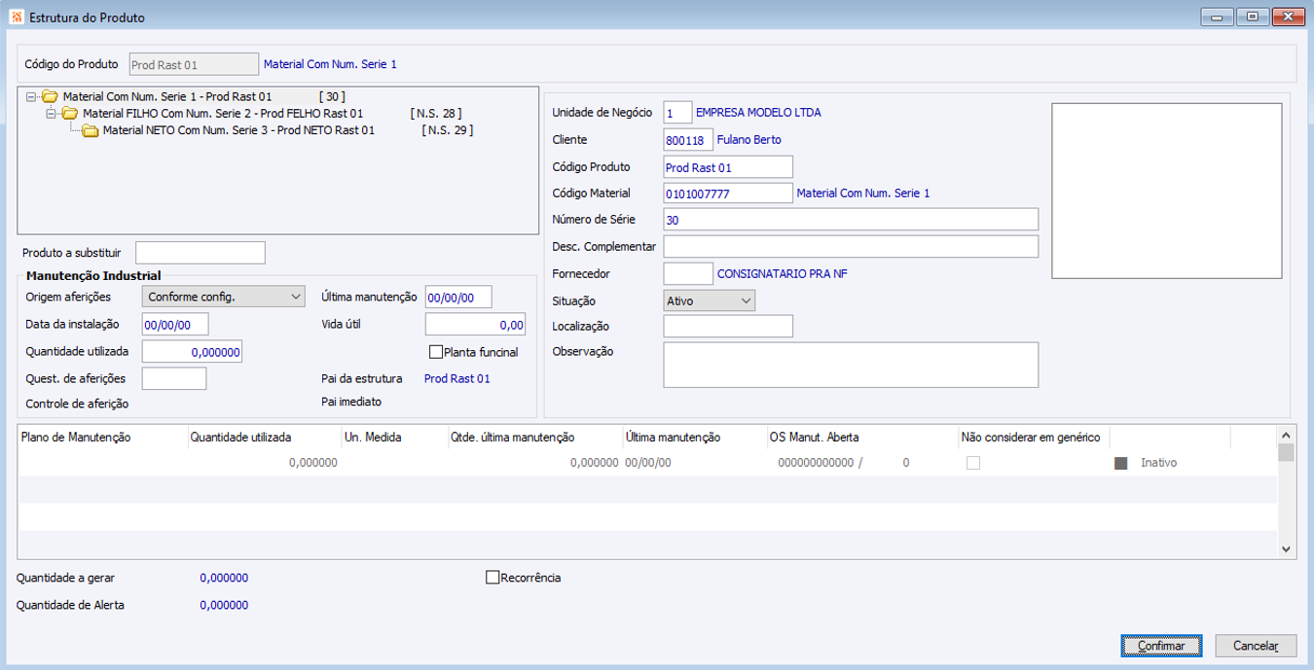This screenshot has width=1314, height=670.
Task: Toggle Não considerar em genérico checkbox in grid row
Action: click(972, 463)
